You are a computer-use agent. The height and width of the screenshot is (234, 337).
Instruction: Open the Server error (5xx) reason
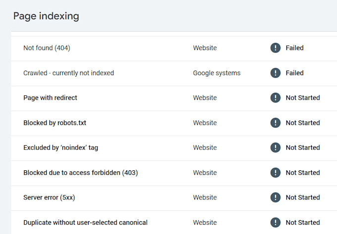tap(49, 197)
